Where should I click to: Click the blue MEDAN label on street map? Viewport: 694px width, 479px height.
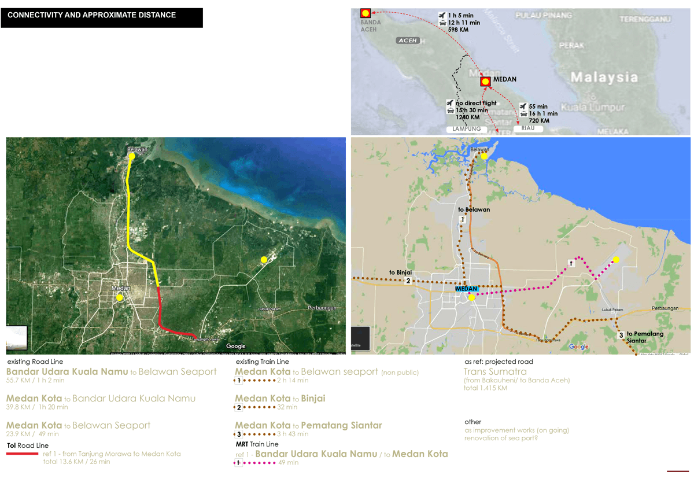467,289
